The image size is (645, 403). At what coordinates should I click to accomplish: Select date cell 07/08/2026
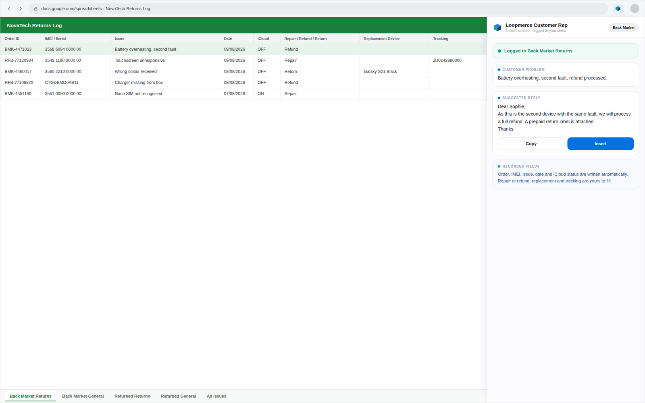237,93
